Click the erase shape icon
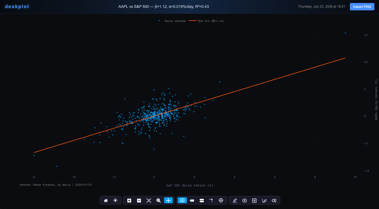This screenshot has width=379, height=209. [274, 201]
